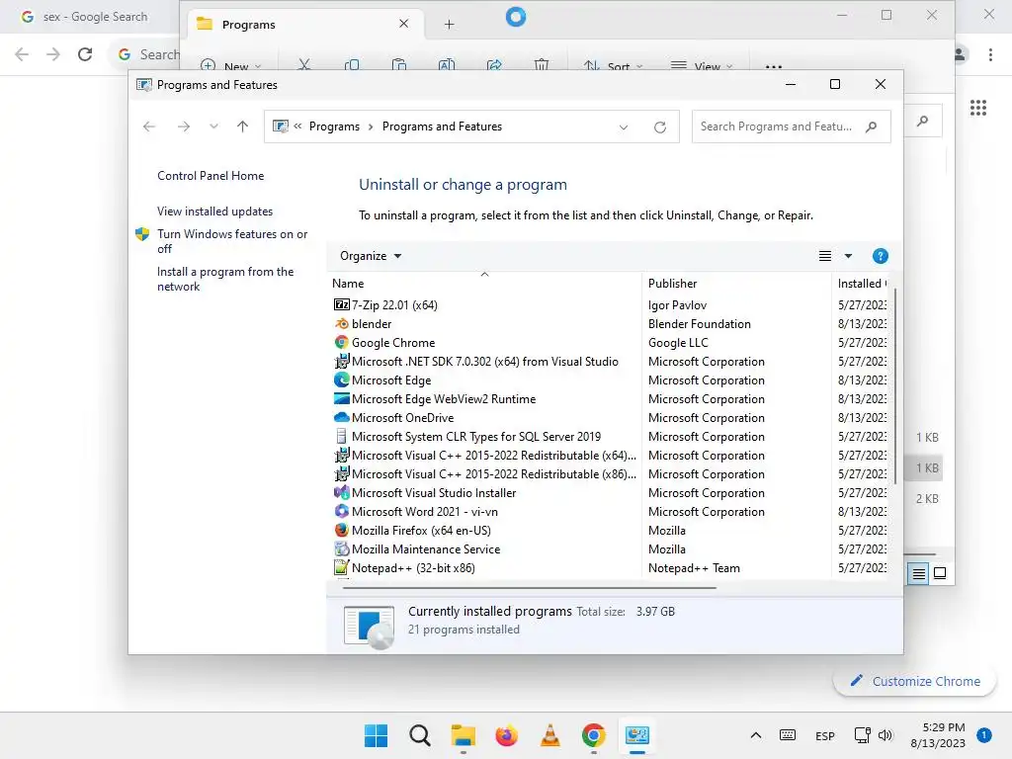This screenshot has height=759, width=1012.
Task: Open See more ellipsis in Explorer toolbar
Action: coord(773,66)
